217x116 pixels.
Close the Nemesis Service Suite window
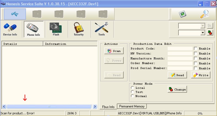213,4
